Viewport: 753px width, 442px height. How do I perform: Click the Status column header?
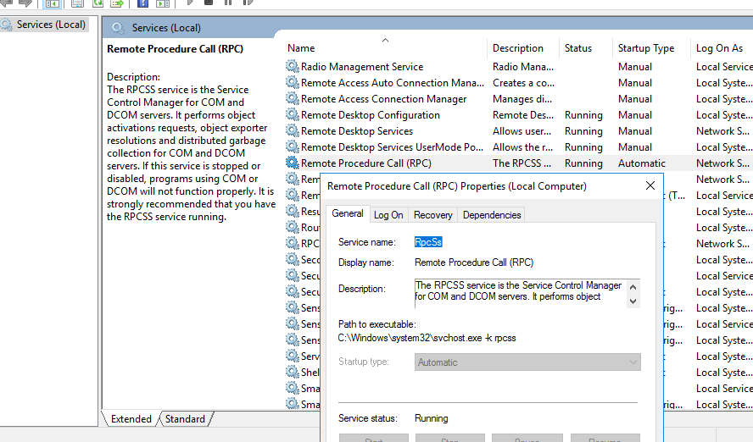coord(578,48)
